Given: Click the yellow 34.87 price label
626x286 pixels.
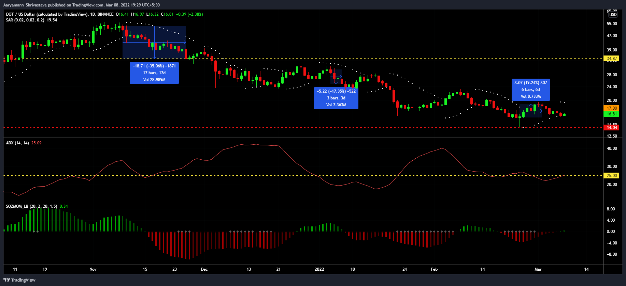Looking at the screenshot, I should (611, 59).
